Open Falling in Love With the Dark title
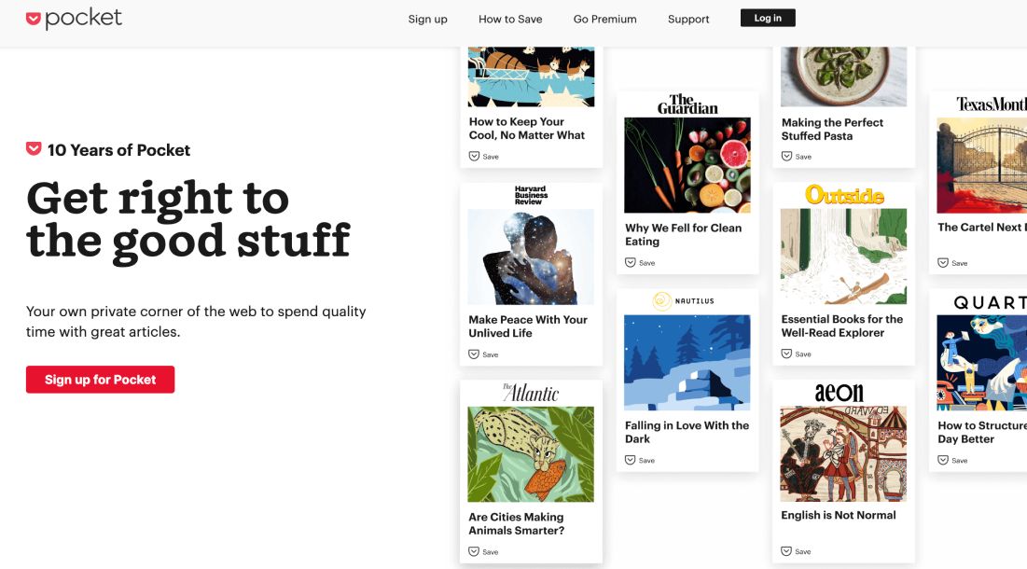This screenshot has width=1027, height=569. tap(687, 432)
